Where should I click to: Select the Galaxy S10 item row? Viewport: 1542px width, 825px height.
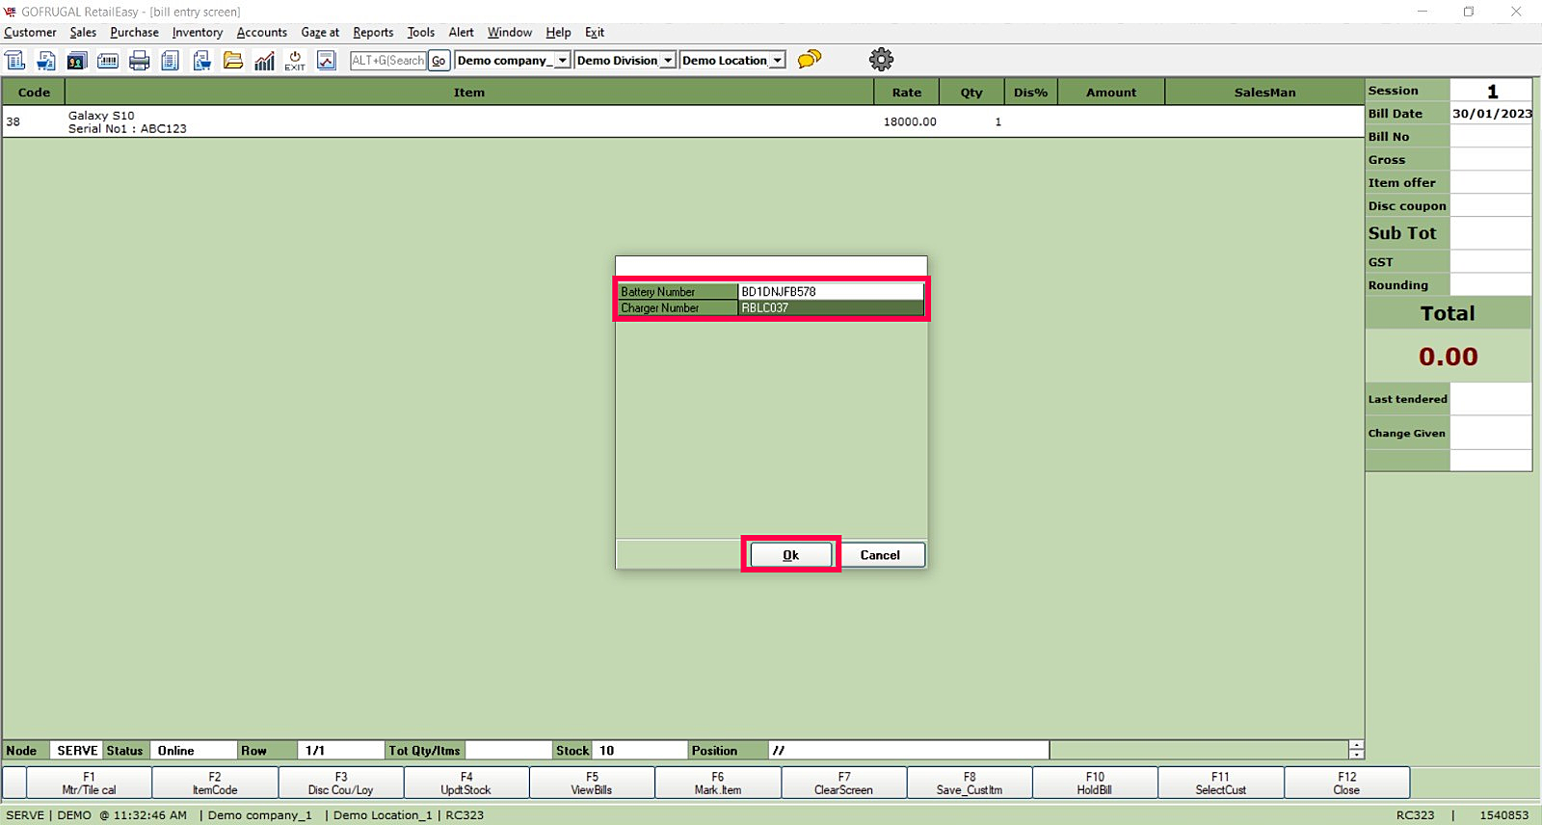pyautogui.click(x=682, y=121)
